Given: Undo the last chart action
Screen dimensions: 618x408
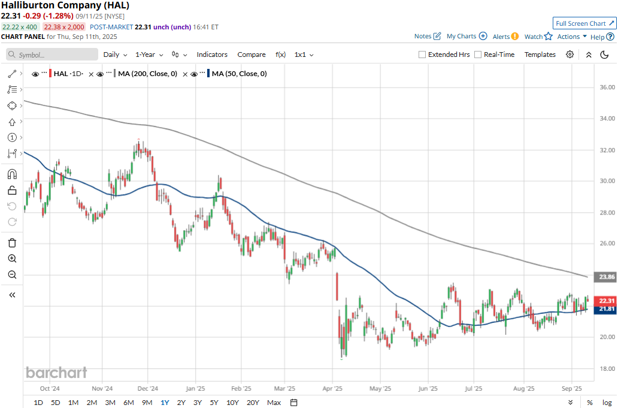Looking at the screenshot, I should pos(12,206).
